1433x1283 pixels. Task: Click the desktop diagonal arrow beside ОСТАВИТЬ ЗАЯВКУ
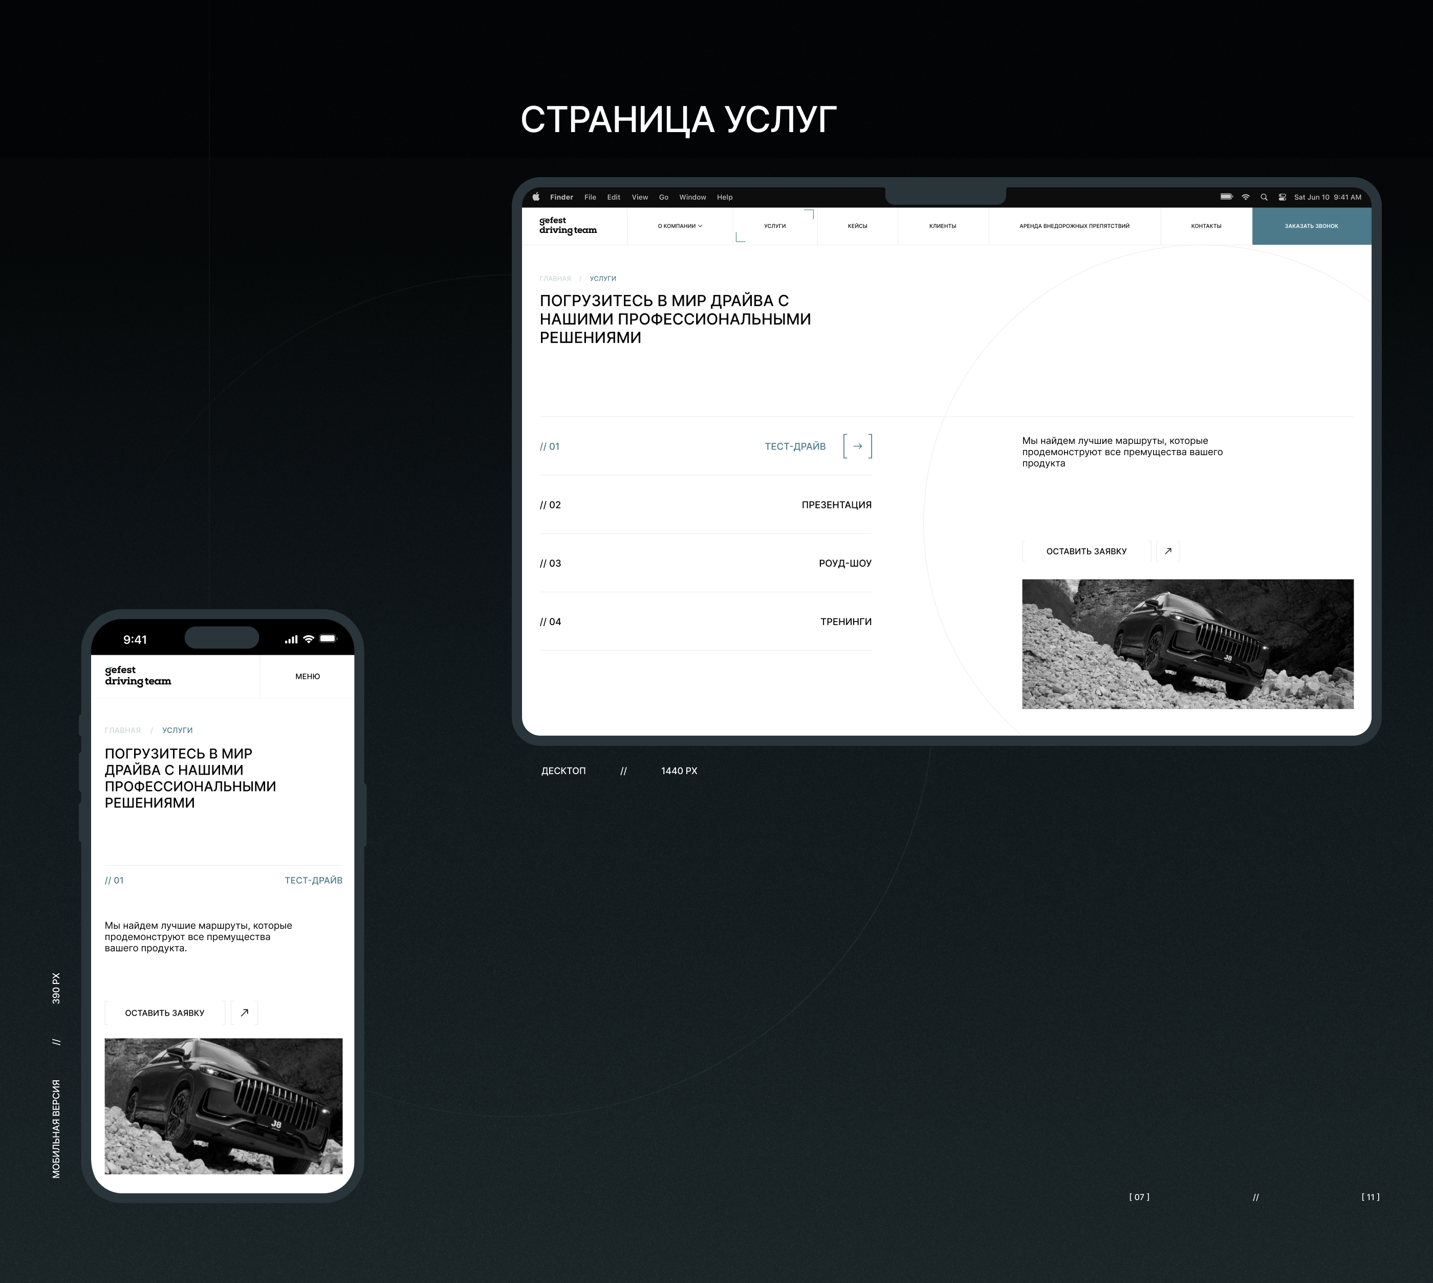click(1168, 551)
